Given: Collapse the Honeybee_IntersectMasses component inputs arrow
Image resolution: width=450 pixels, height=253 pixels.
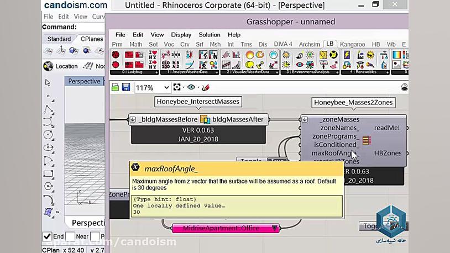Looking at the screenshot, I should 133,119.
